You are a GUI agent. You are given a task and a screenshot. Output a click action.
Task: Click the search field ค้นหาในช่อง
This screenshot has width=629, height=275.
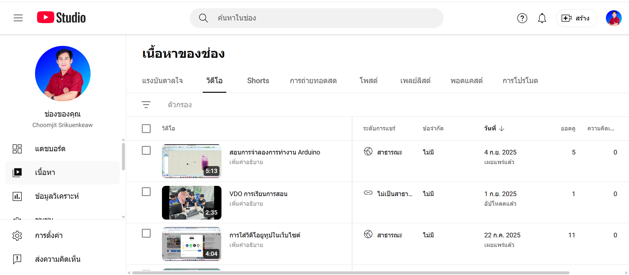pos(316,18)
